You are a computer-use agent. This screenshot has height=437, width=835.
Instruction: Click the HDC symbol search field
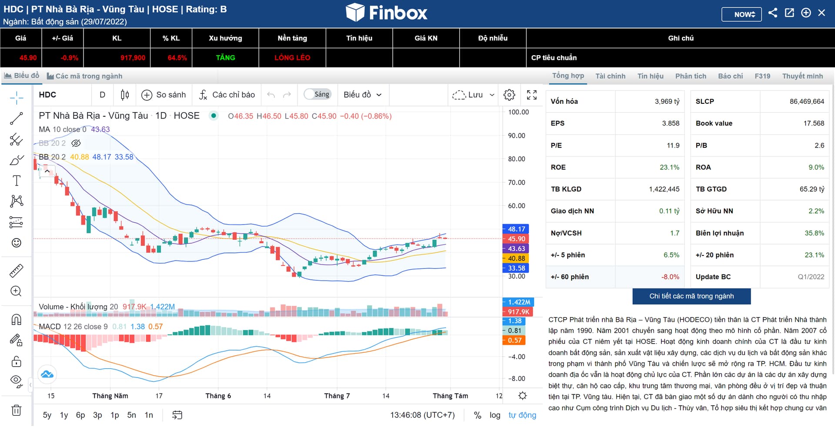pos(63,95)
